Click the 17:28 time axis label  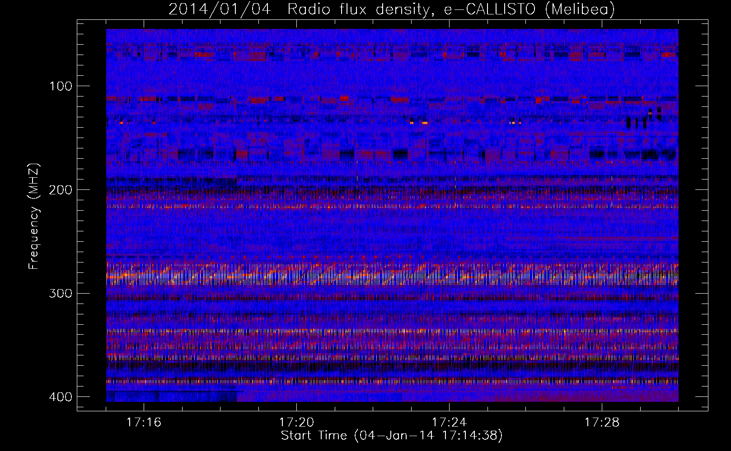[602, 423]
